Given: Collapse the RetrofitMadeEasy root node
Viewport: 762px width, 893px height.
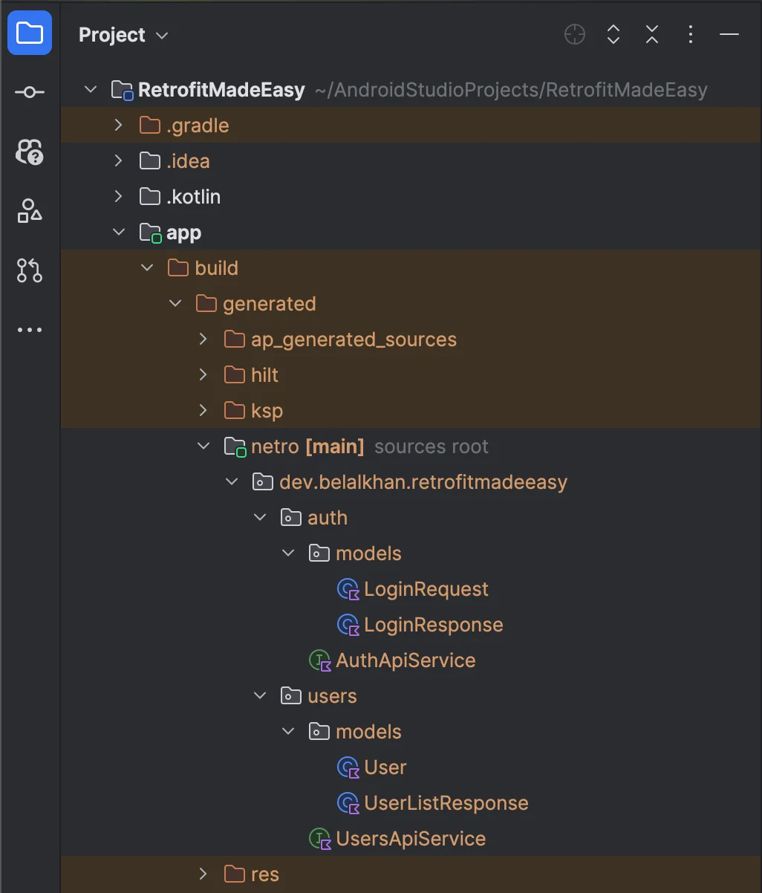Looking at the screenshot, I should [91, 90].
